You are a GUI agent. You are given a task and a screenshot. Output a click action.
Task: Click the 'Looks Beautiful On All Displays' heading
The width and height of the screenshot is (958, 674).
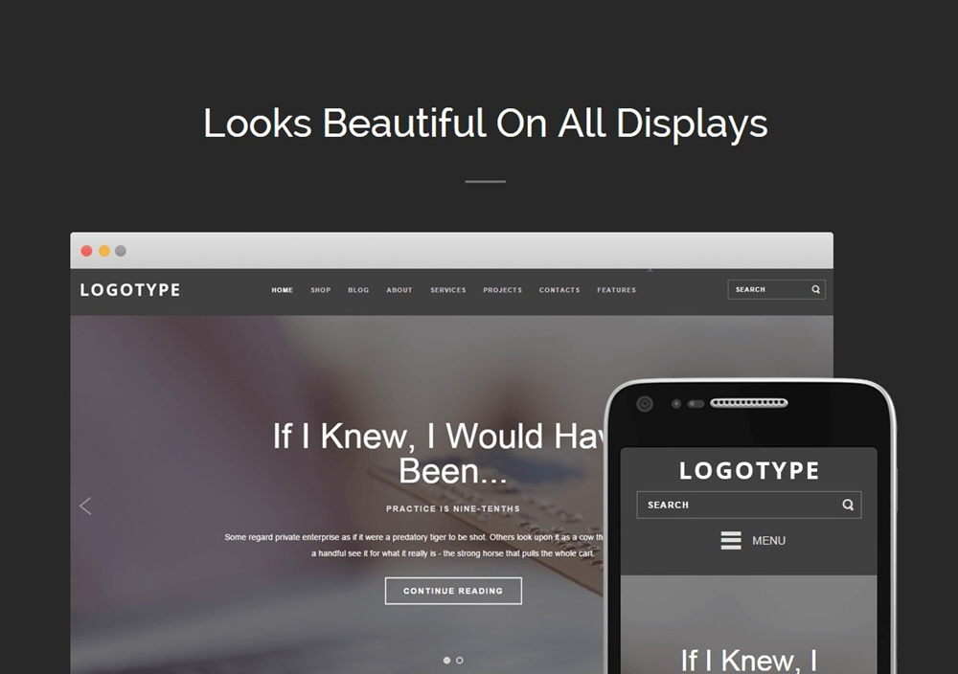(x=485, y=124)
